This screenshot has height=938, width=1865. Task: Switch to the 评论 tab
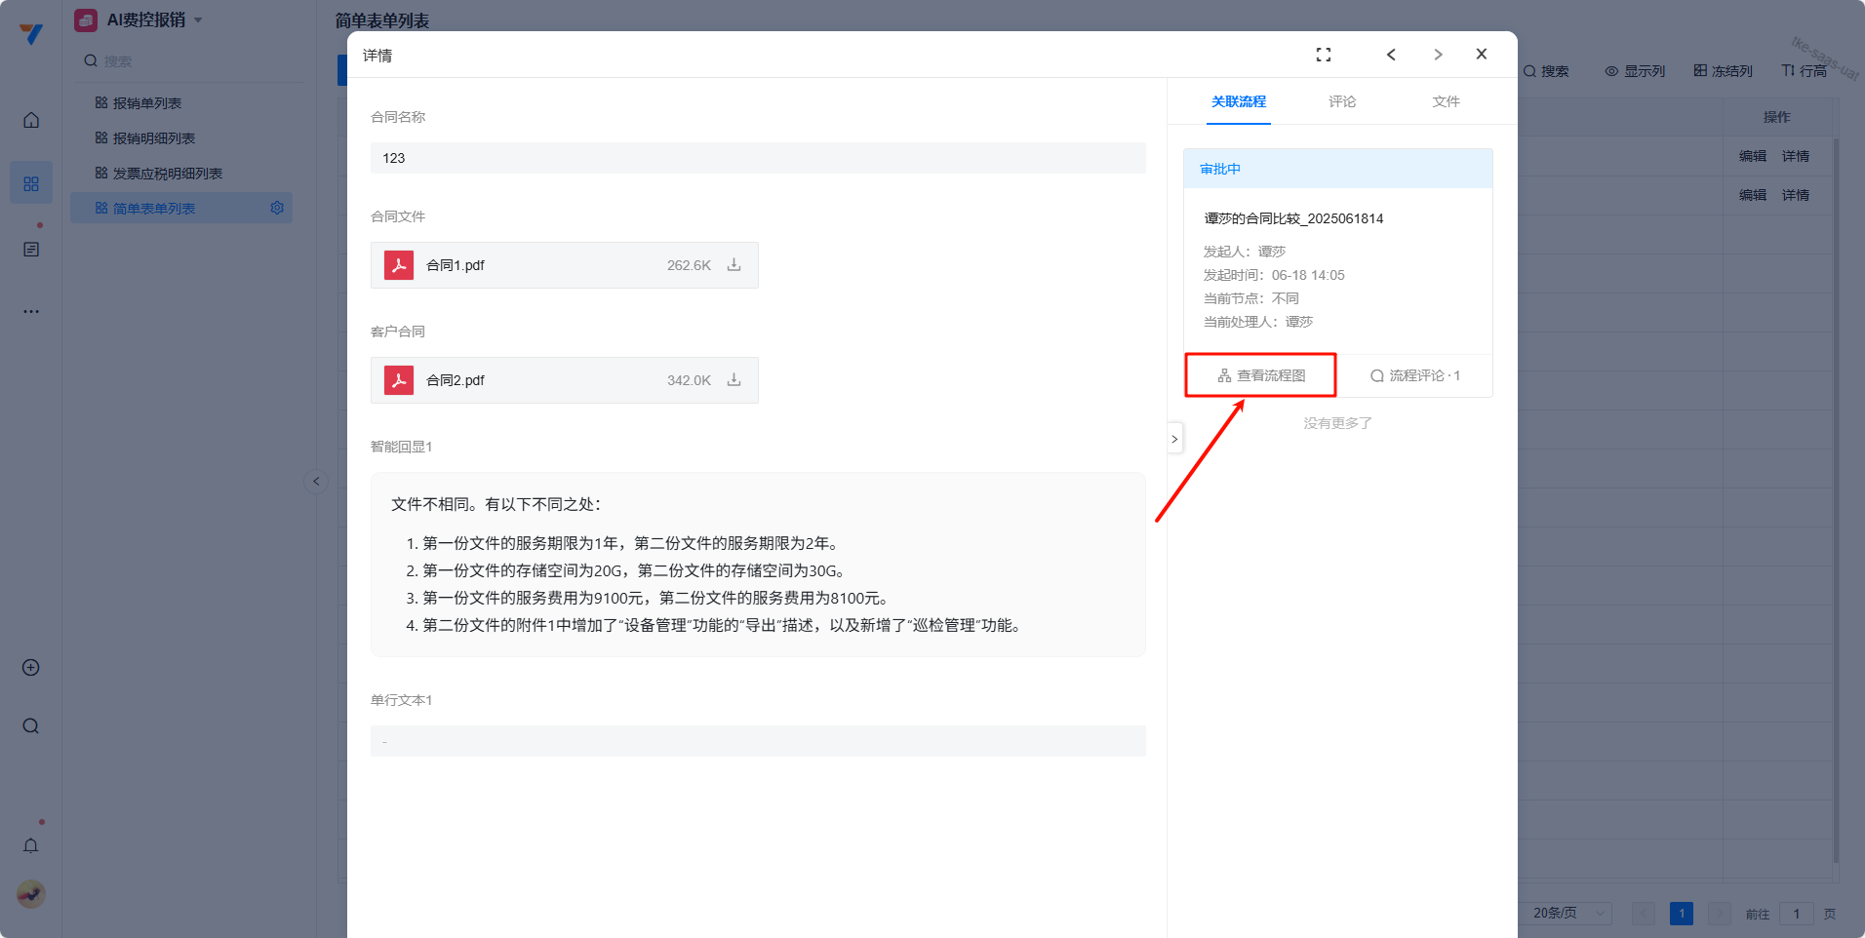[x=1341, y=101]
